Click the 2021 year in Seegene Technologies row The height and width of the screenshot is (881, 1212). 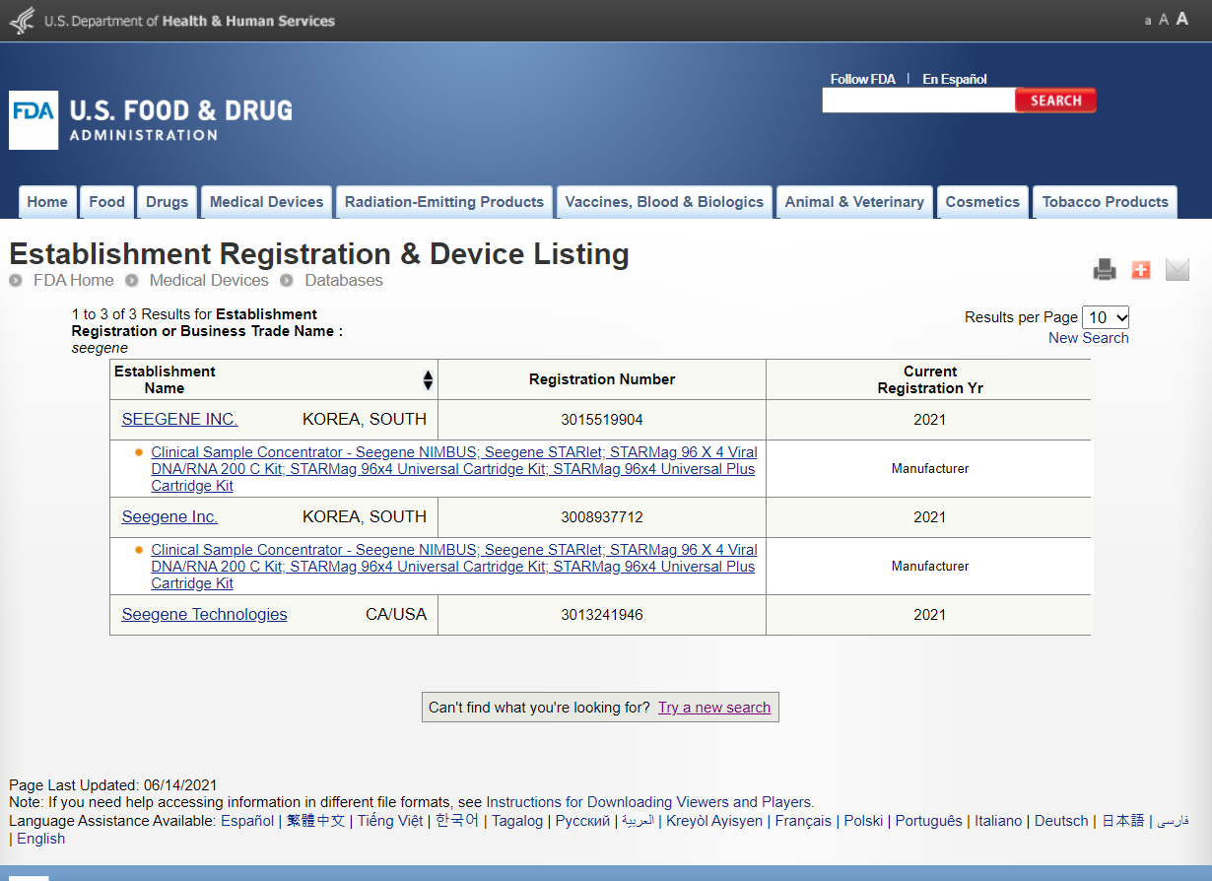(929, 615)
